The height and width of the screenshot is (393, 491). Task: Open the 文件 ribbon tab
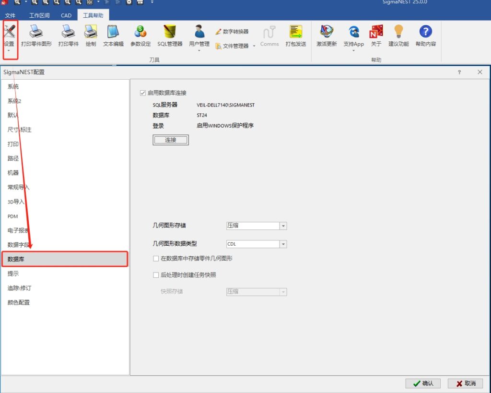coord(10,15)
